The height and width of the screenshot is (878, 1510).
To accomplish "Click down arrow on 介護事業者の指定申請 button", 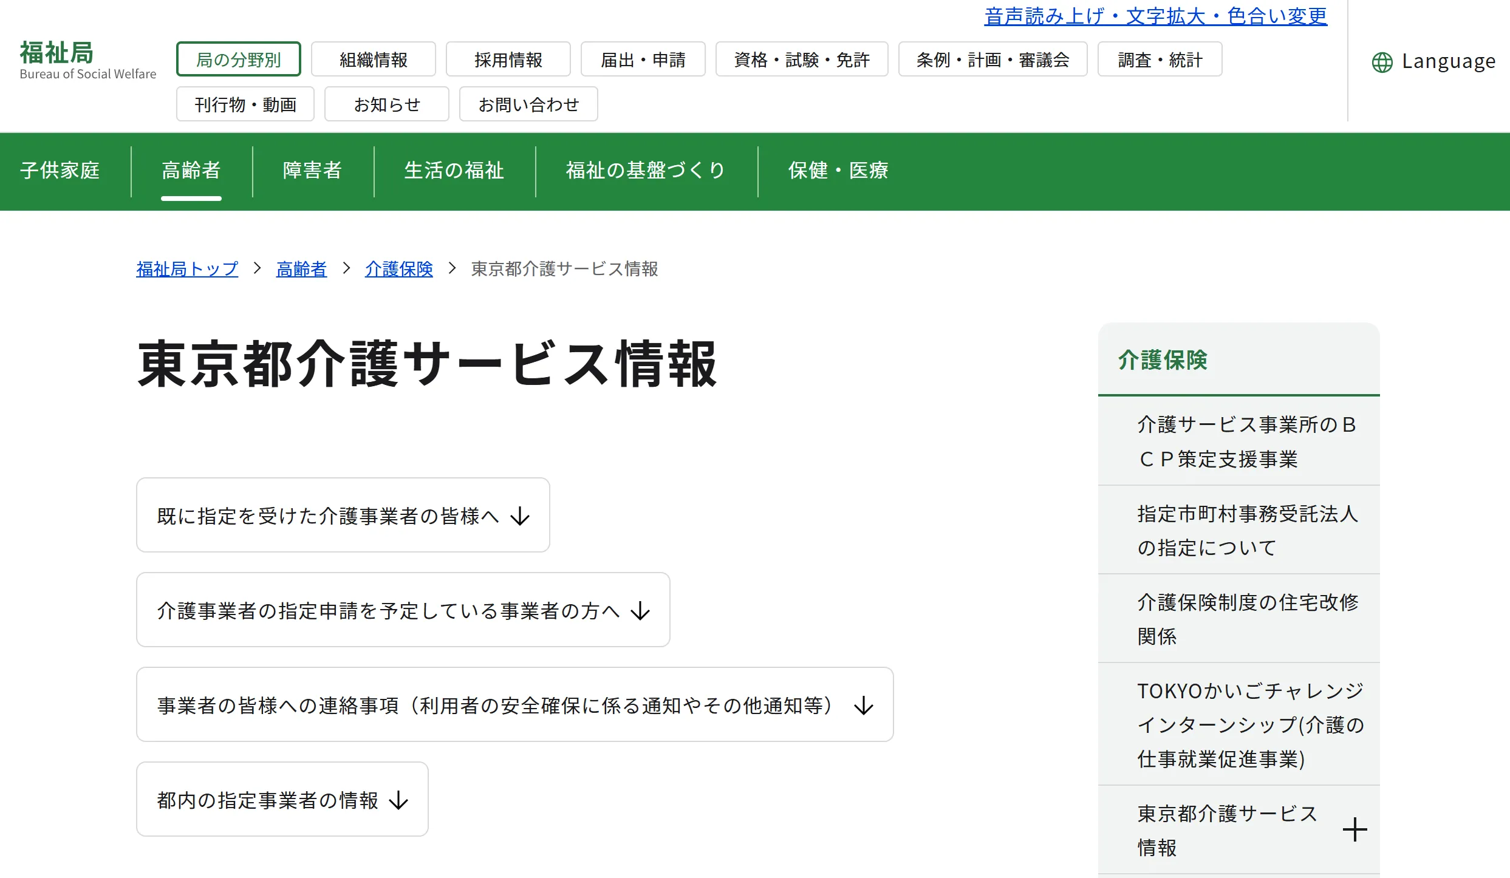I will [640, 611].
